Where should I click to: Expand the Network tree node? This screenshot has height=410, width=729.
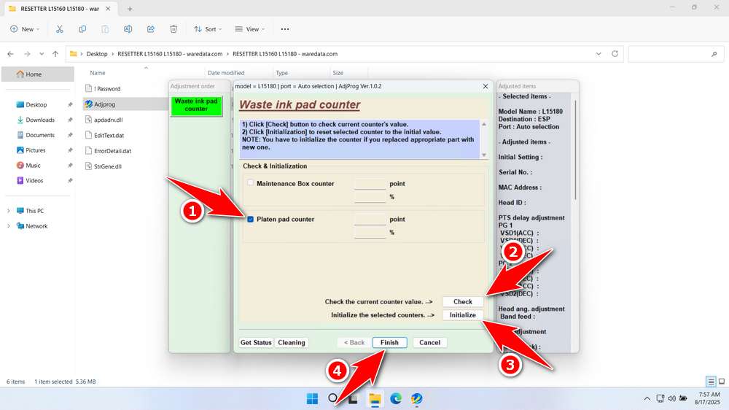point(8,226)
